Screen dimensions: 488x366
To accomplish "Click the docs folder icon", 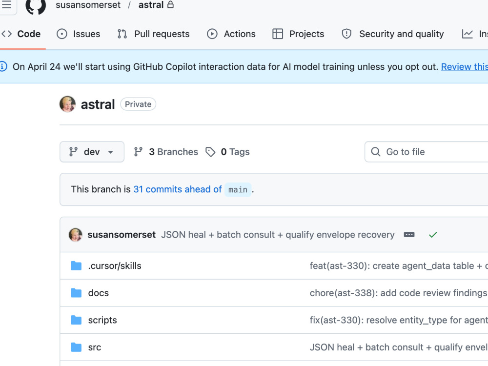I will (76, 293).
